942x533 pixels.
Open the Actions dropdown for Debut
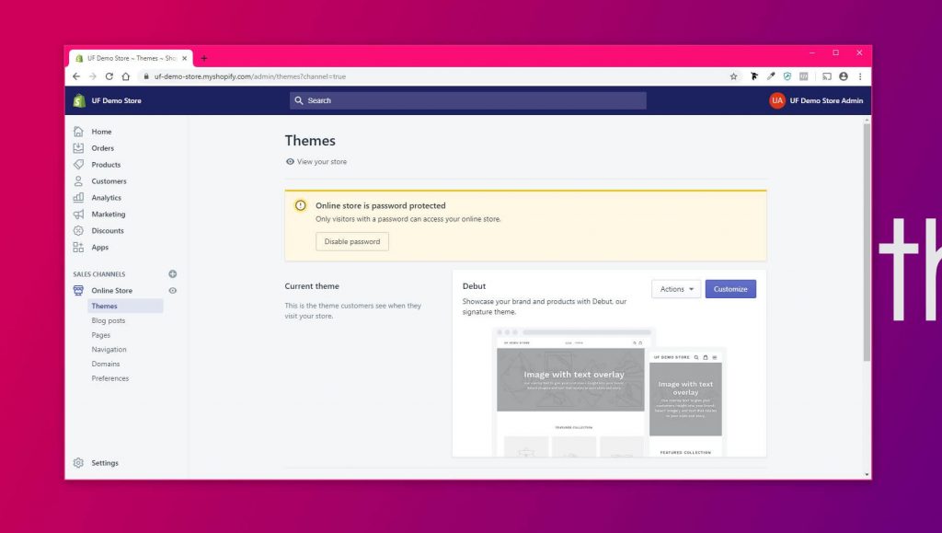[x=676, y=289]
